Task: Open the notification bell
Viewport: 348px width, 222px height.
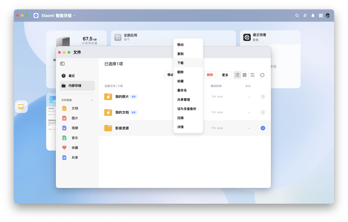Action: pos(313,16)
